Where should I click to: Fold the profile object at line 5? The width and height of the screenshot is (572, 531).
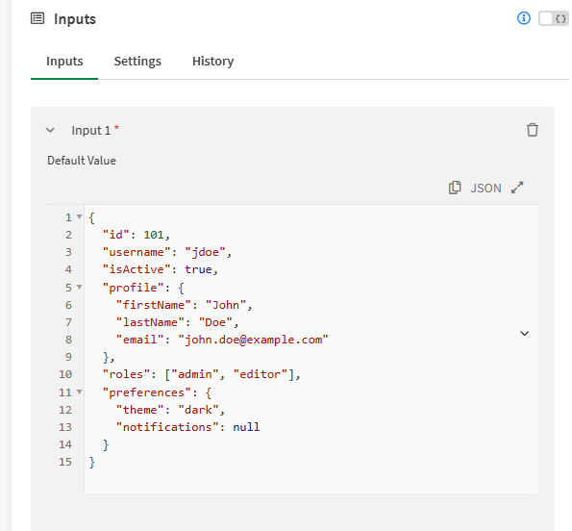coord(79,287)
